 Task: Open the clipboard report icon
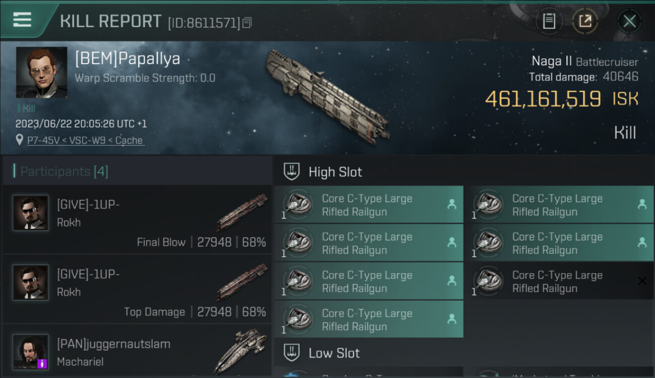(x=549, y=21)
